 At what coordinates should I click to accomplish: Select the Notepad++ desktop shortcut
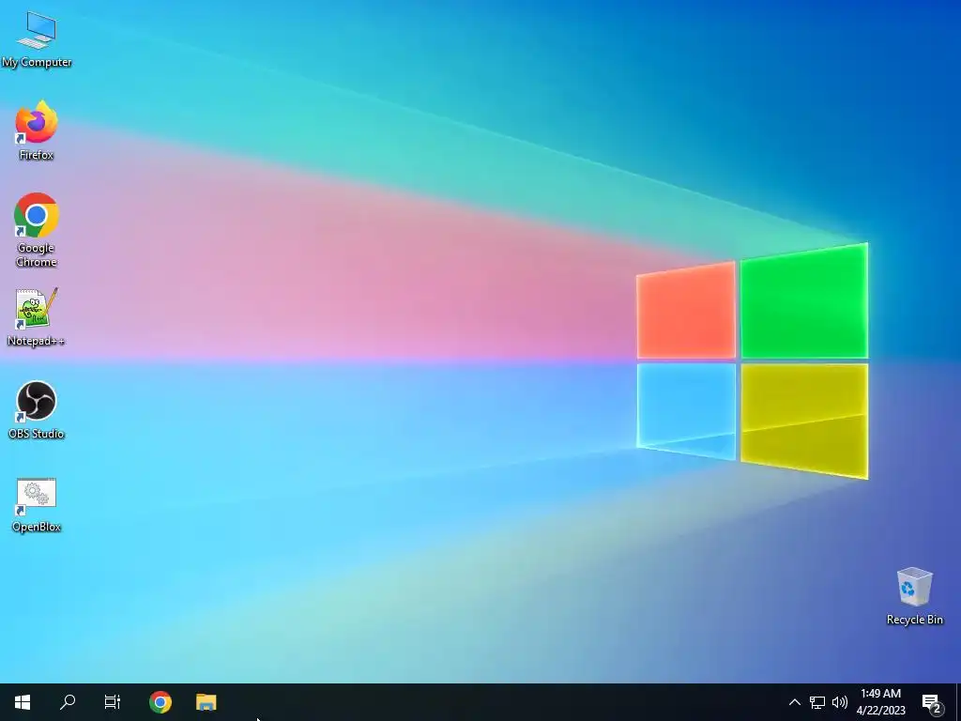(37, 317)
